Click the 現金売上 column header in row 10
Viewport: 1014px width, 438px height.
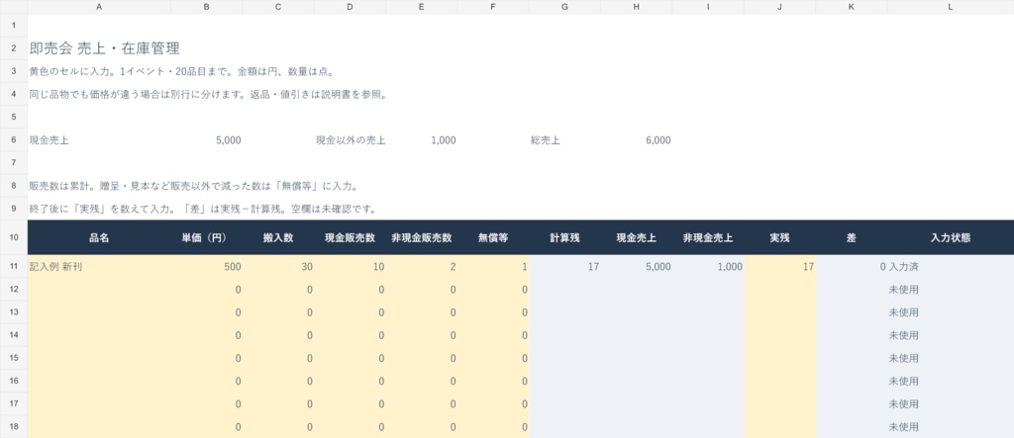tap(637, 237)
